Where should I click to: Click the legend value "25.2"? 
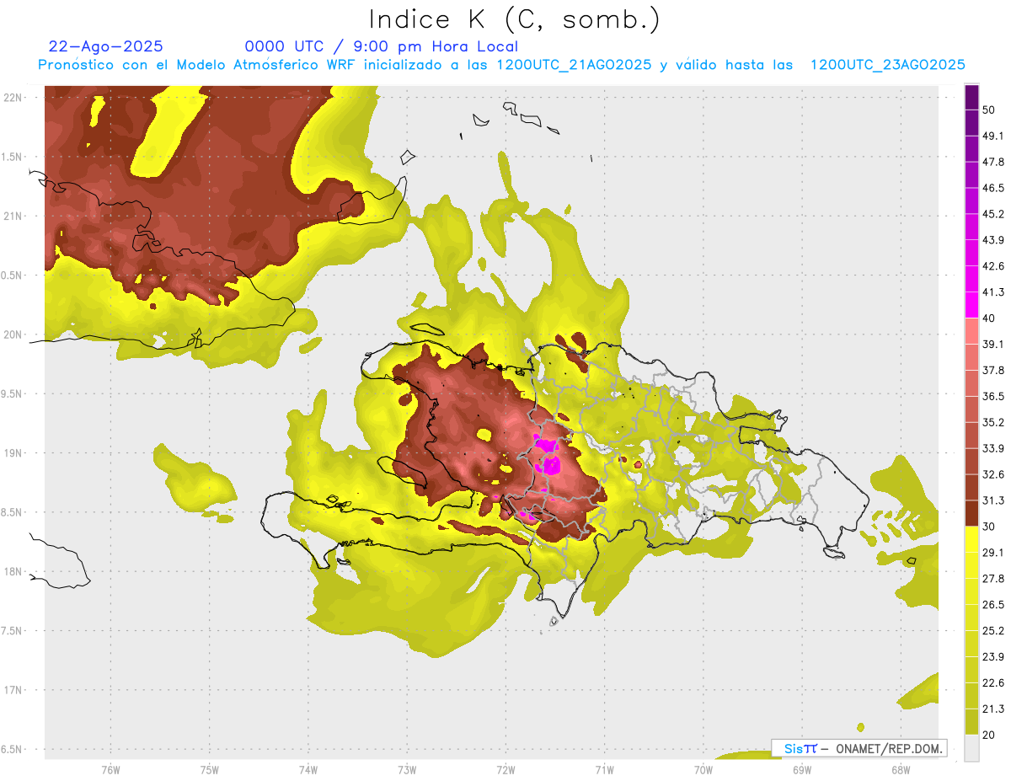click(992, 630)
